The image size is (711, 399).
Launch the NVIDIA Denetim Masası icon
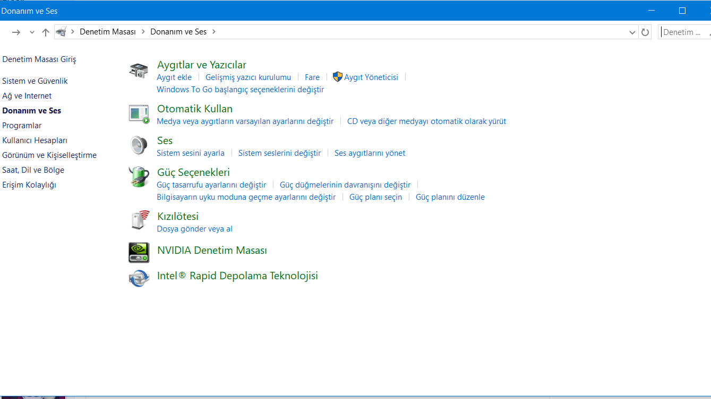click(x=139, y=253)
